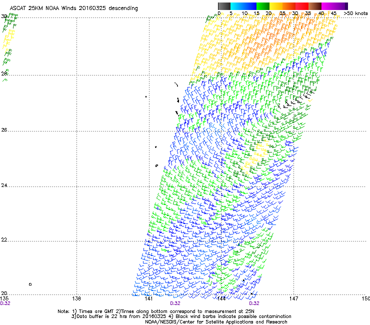This screenshot has width=370, height=325.
Task: Select the longitude label '147'
Action: [x=293, y=298]
